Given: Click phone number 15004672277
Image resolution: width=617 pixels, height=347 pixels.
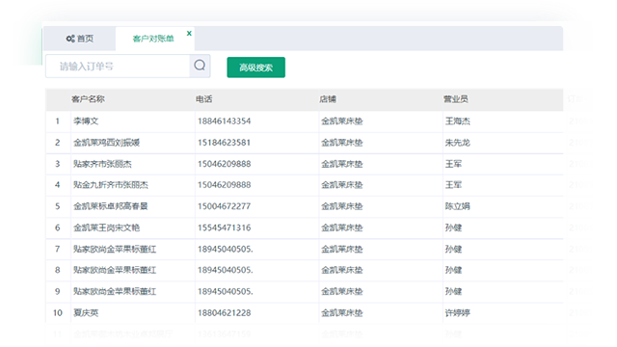Looking at the screenshot, I should click(224, 206).
